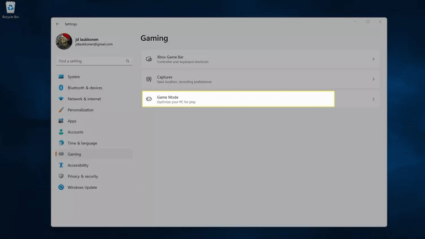Focus the Find a setting search box

click(94, 61)
